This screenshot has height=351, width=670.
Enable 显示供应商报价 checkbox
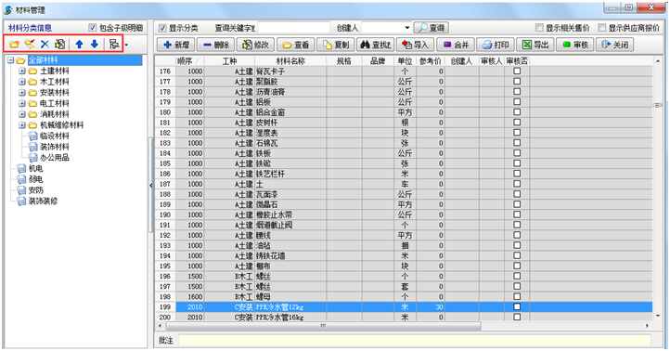point(602,28)
